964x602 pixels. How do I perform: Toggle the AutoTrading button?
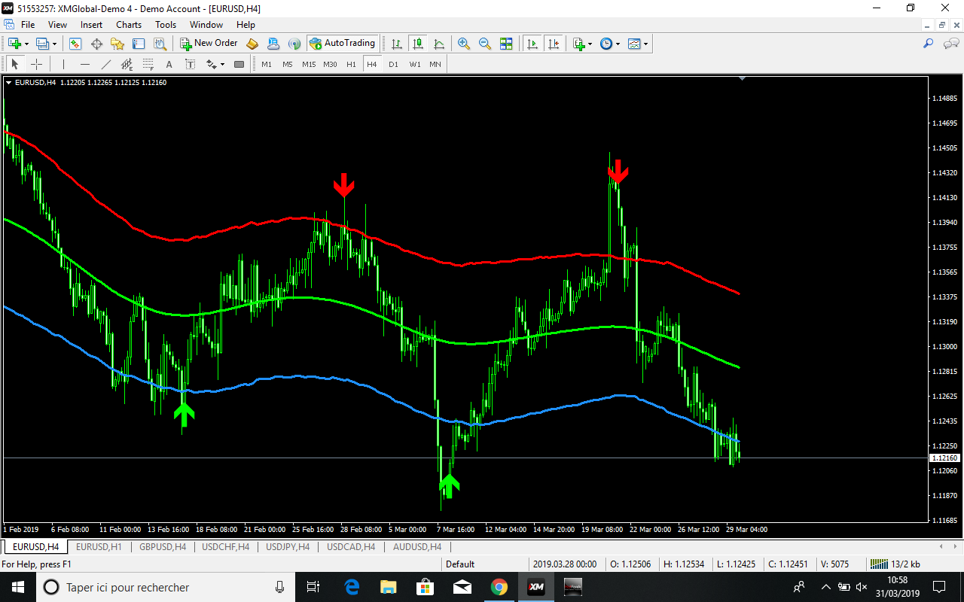[343, 44]
